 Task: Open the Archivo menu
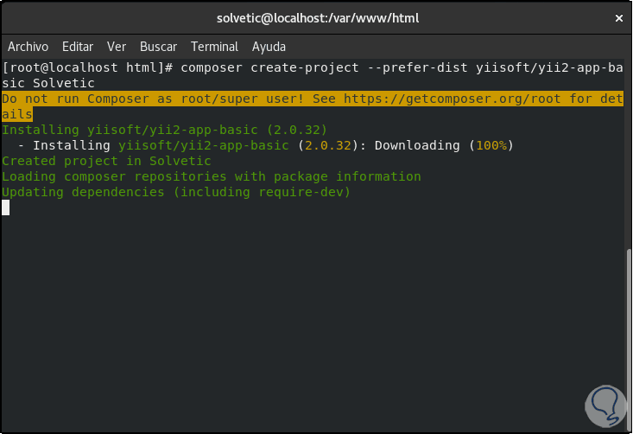(28, 47)
